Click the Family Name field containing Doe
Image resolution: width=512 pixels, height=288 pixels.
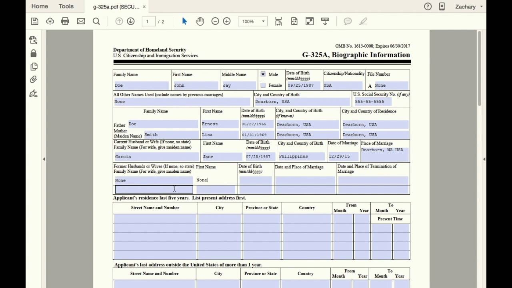coord(142,85)
